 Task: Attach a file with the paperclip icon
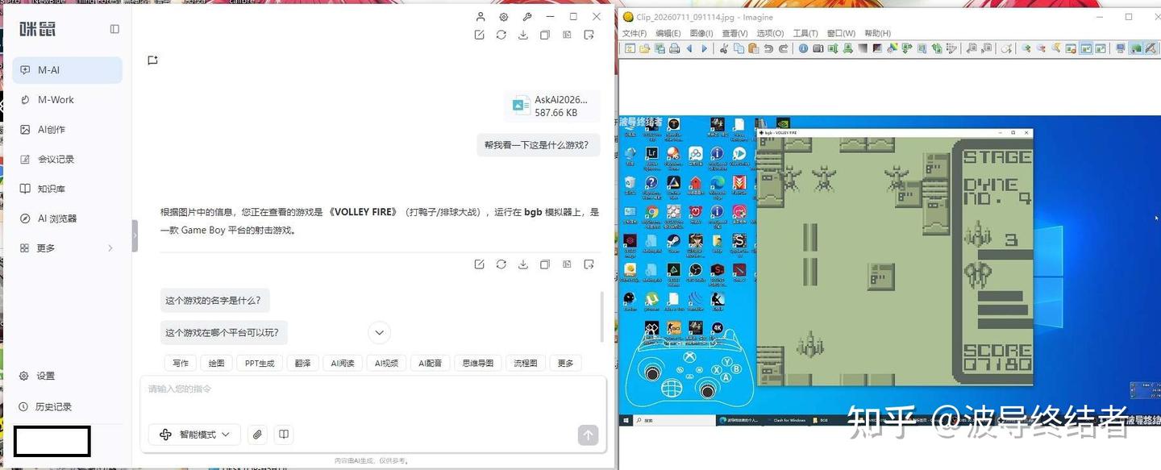pyautogui.click(x=257, y=435)
